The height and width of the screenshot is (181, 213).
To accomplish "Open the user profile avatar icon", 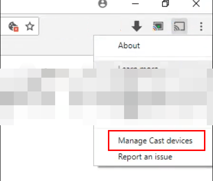I will tap(103, 3).
